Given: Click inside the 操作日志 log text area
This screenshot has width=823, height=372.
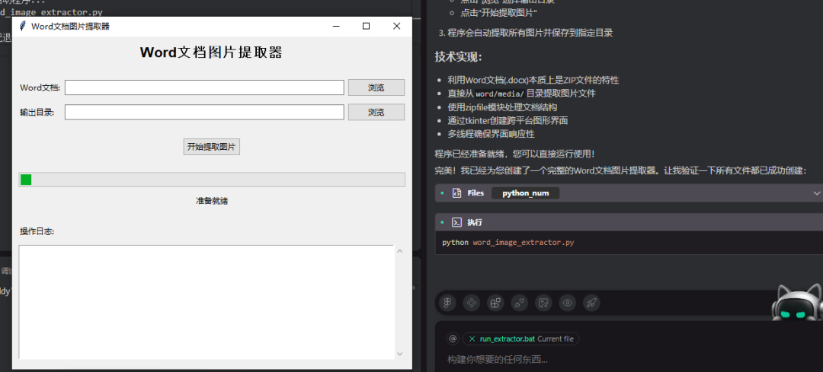Looking at the screenshot, I should click(207, 302).
